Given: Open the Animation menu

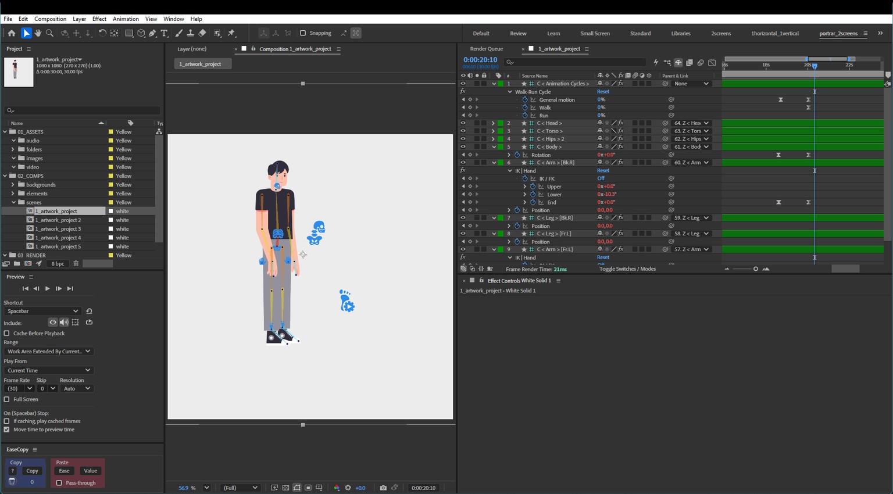Looking at the screenshot, I should tap(126, 19).
